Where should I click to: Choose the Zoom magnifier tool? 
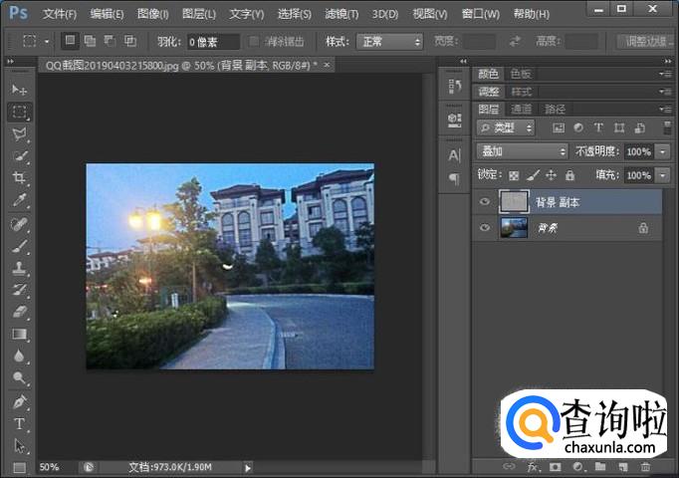click(20, 378)
